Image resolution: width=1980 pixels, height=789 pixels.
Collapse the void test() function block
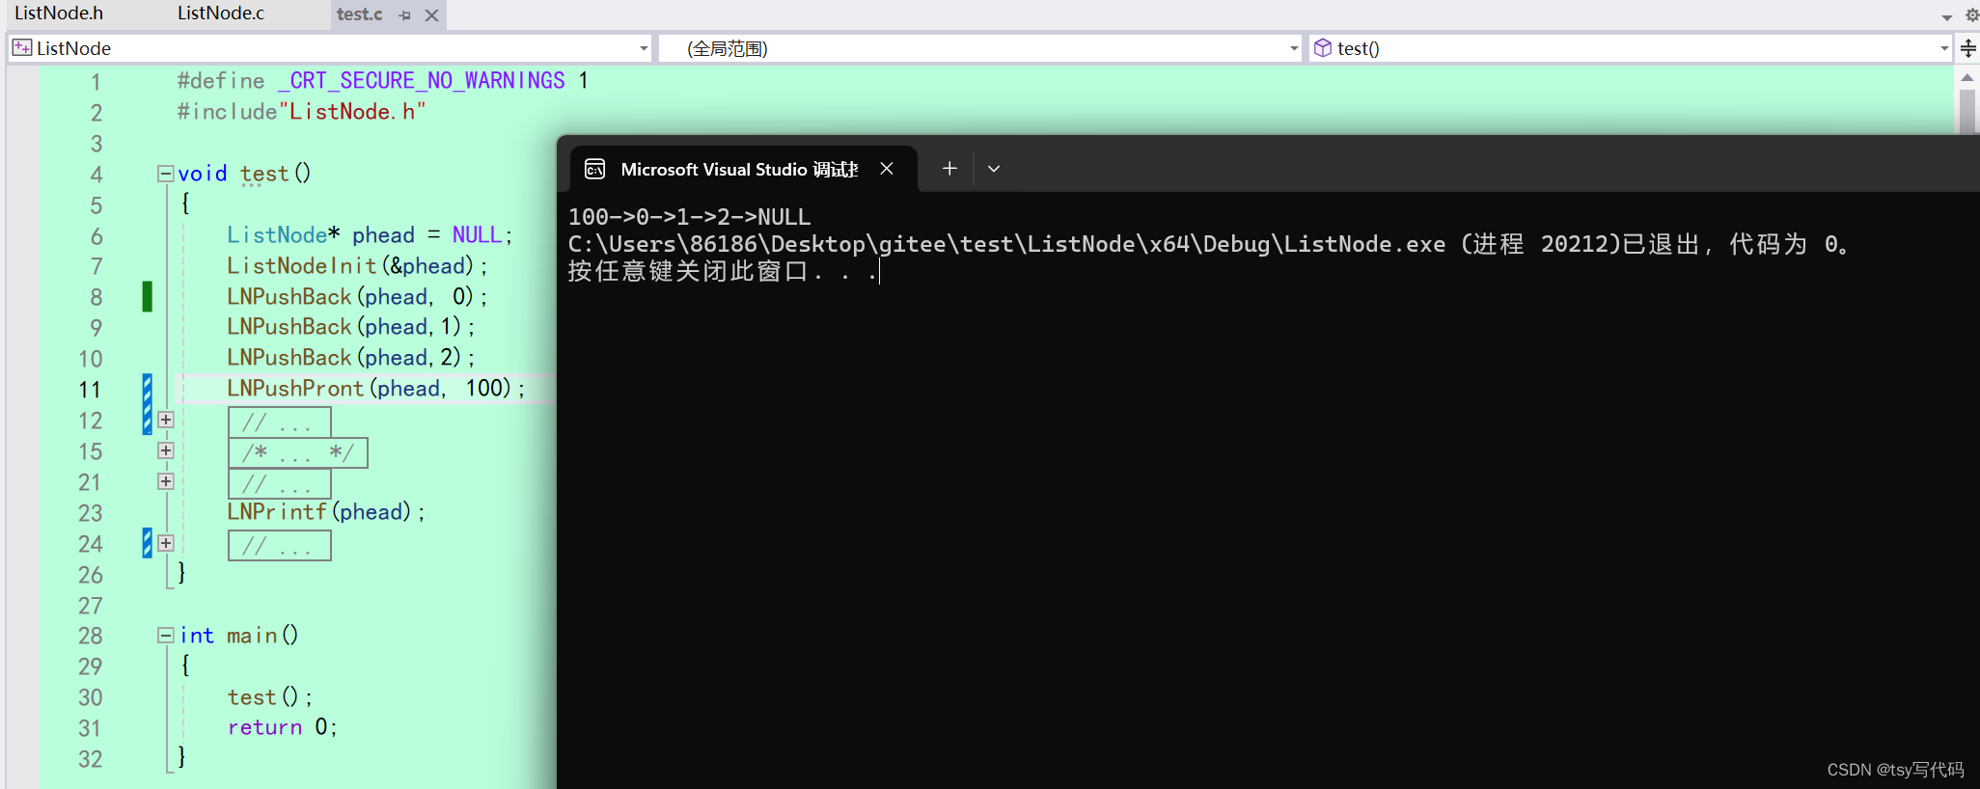166,174
